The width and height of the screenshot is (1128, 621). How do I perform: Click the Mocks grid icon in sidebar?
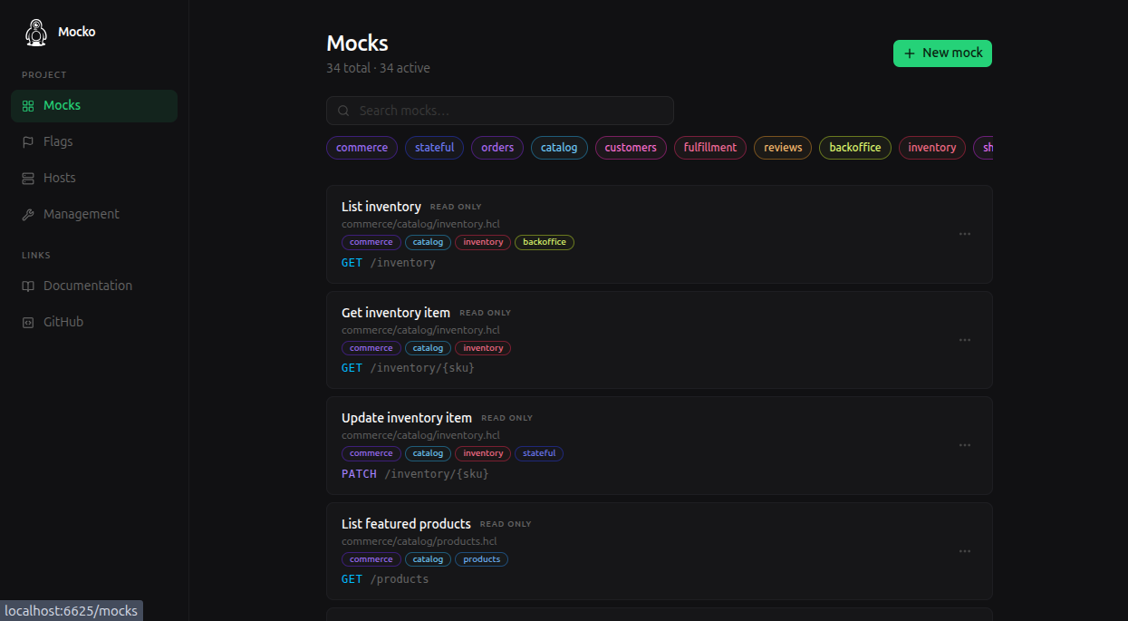coord(28,106)
